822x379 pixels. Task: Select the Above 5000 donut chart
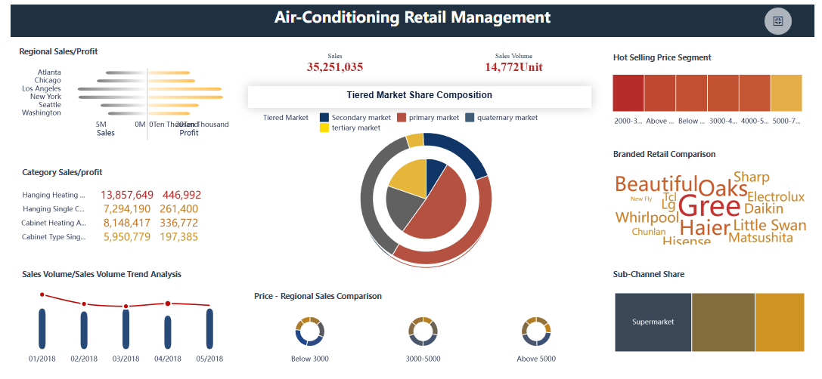(536, 331)
